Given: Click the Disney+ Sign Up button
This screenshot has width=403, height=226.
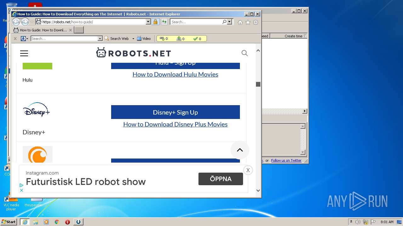Looking at the screenshot, I should point(175,112).
